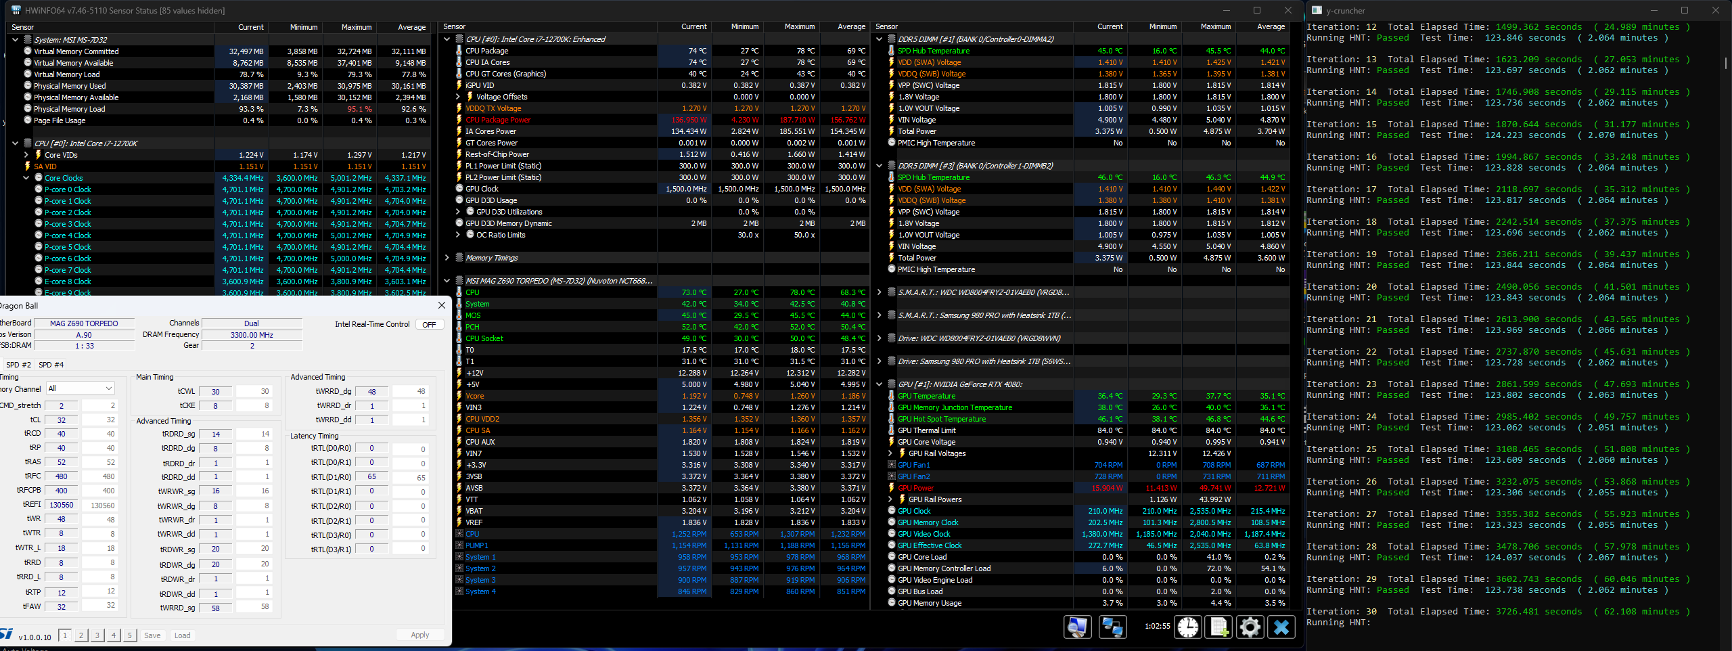Click the GPU Power lightning icon
1732x651 pixels.
click(x=892, y=488)
